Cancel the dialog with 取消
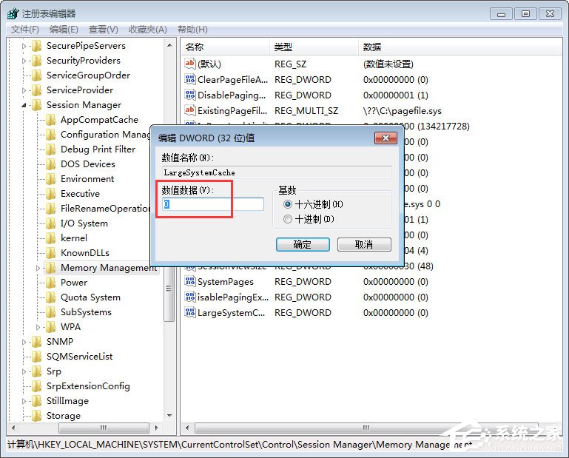The image size is (569, 458). (364, 245)
